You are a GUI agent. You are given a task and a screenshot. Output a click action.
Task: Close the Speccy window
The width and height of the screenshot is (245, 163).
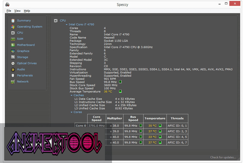(x=235, y=4)
